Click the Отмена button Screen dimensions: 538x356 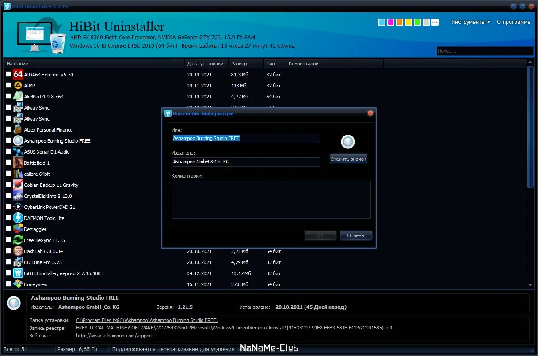click(356, 235)
